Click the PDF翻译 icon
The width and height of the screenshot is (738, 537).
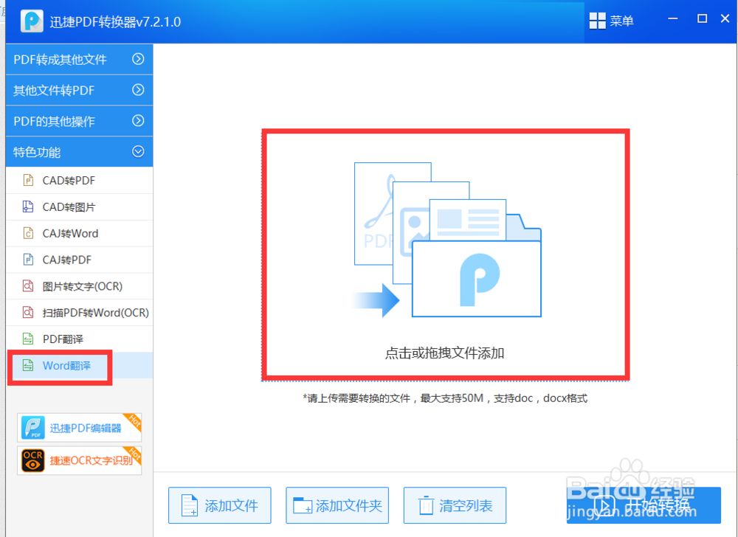tap(28, 339)
